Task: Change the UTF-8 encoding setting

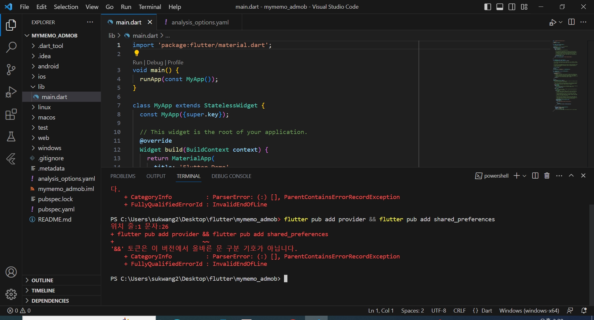Action: 439,310
